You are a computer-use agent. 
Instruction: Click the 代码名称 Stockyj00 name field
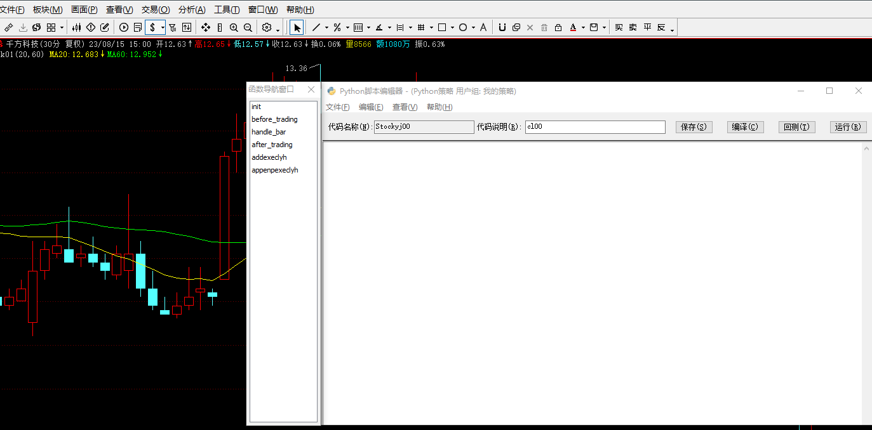424,127
